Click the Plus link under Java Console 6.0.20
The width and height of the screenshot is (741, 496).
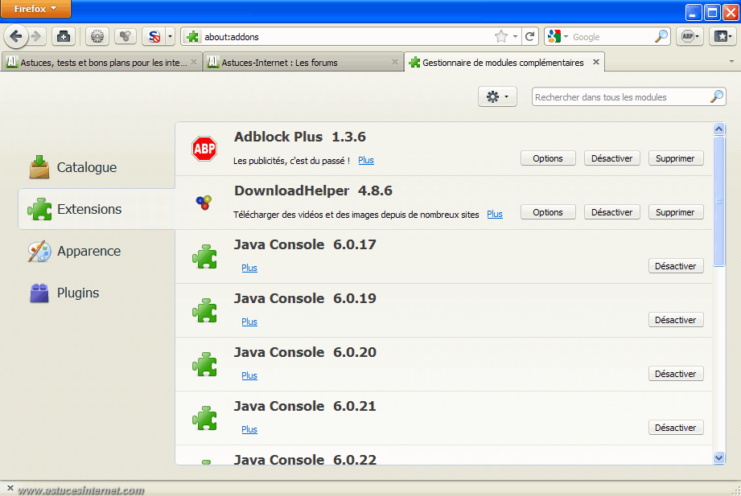(249, 375)
